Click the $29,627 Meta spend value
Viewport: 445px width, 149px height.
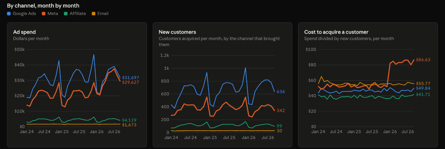(131, 82)
